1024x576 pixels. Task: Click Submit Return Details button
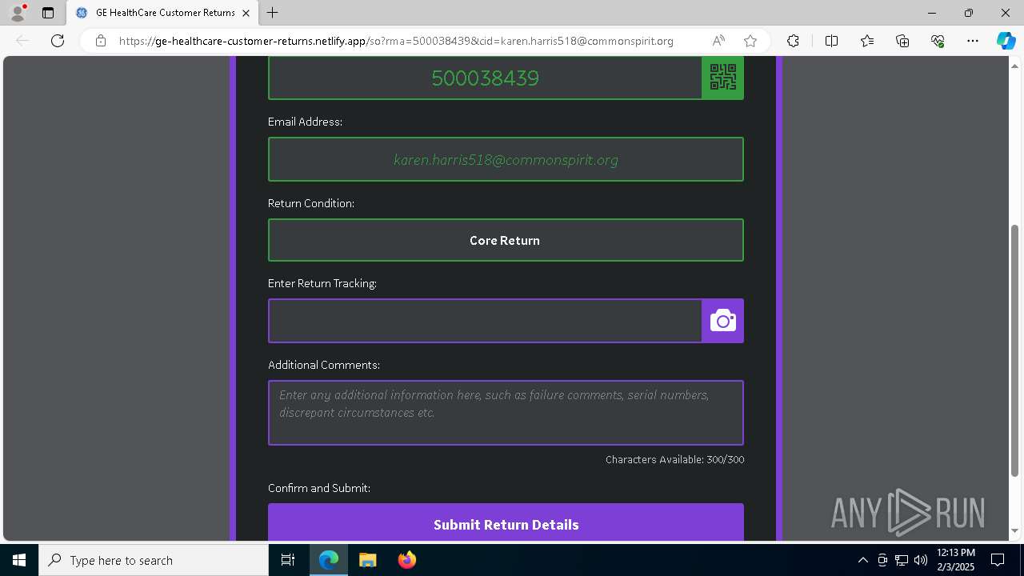pos(506,522)
